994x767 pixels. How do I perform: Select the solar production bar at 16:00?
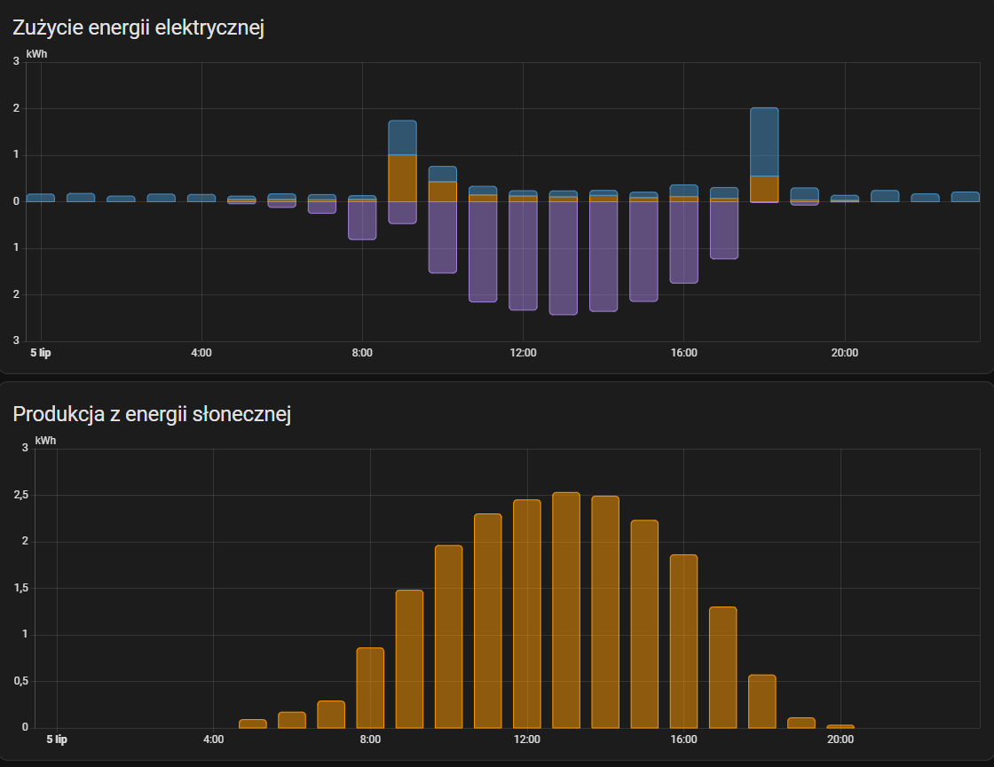click(x=683, y=641)
